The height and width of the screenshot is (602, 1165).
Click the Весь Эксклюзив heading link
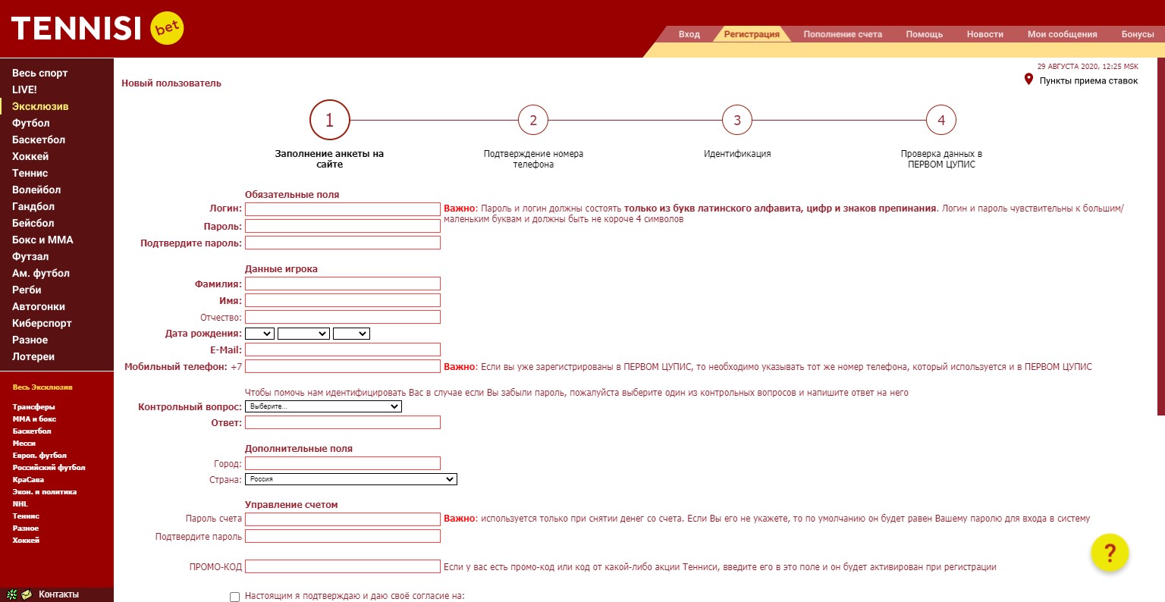[42, 387]
